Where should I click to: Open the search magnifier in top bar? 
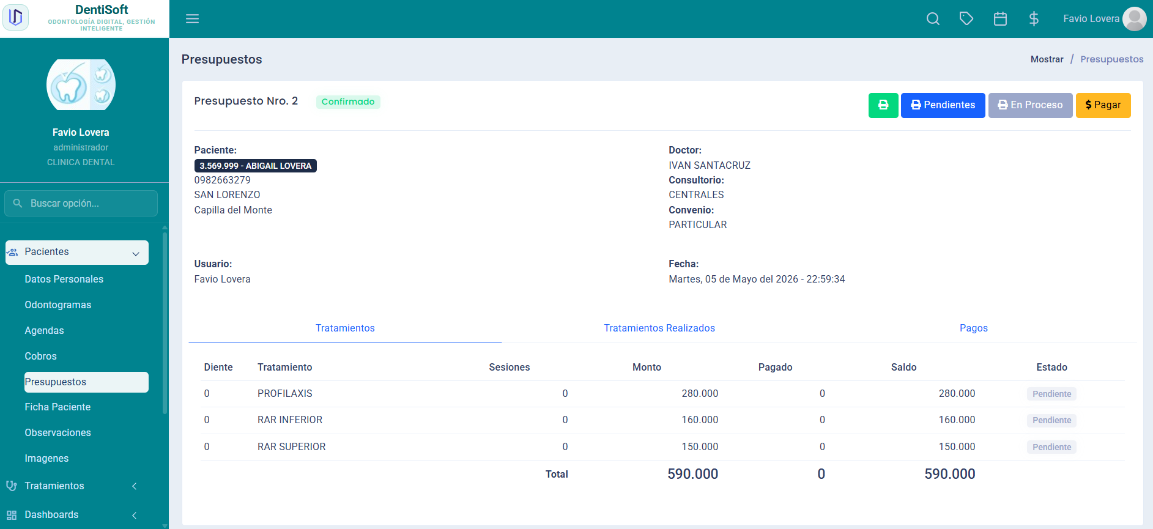pyautogui.click(x=933, y=19)
